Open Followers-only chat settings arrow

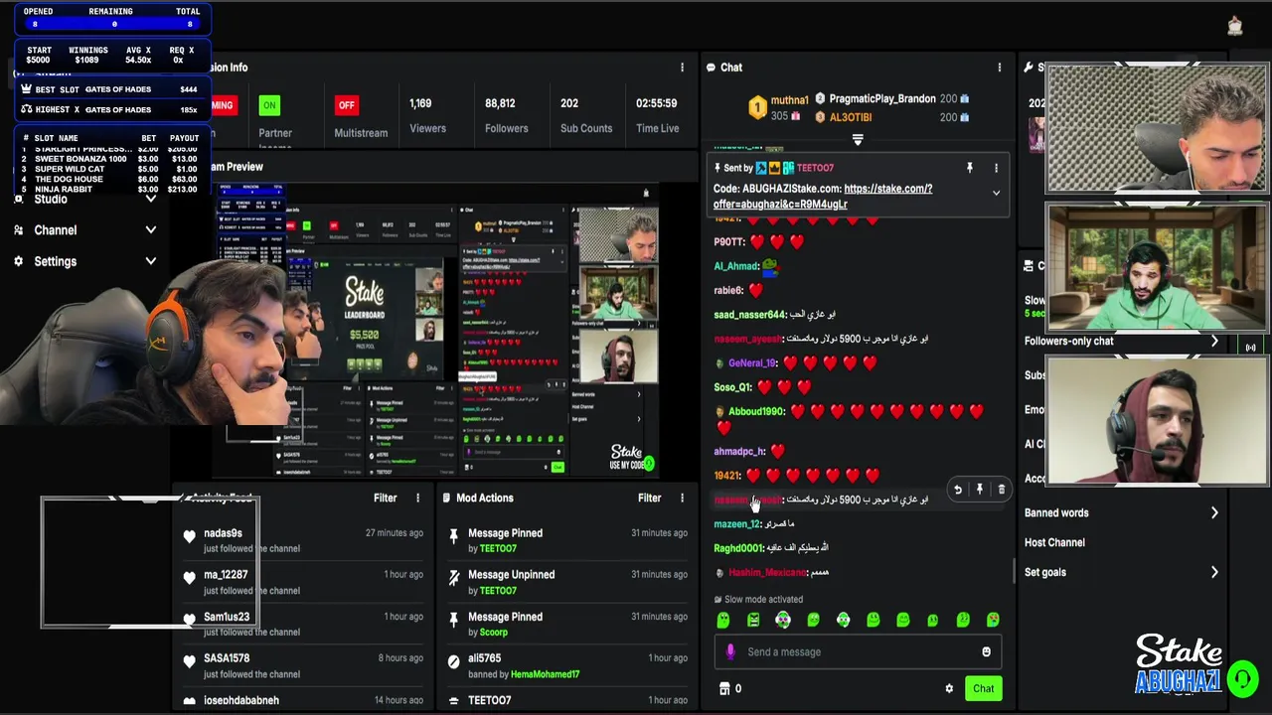pos(1214,342)
